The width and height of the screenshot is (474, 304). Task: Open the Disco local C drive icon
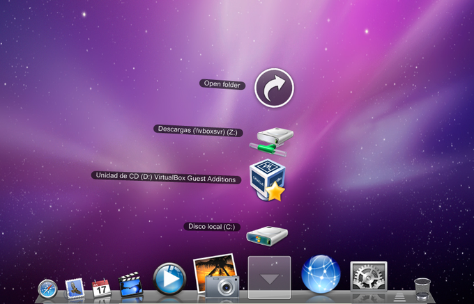(267, 236)
